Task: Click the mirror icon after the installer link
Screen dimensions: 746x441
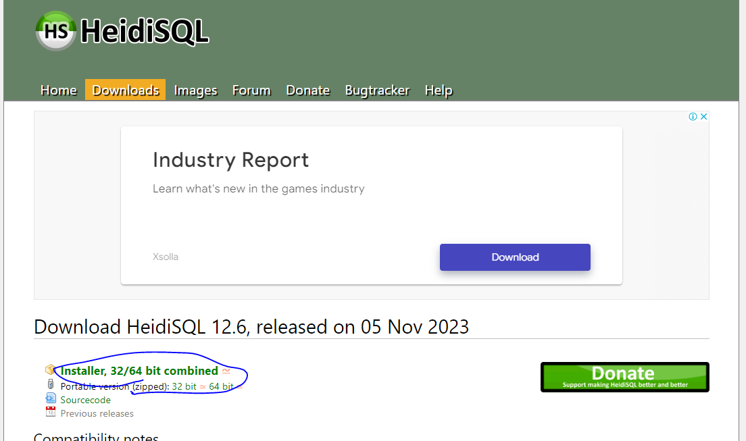Action: pos(226,371)
